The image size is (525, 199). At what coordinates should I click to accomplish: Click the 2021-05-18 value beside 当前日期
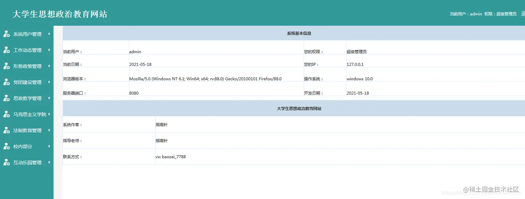[140, 64]
